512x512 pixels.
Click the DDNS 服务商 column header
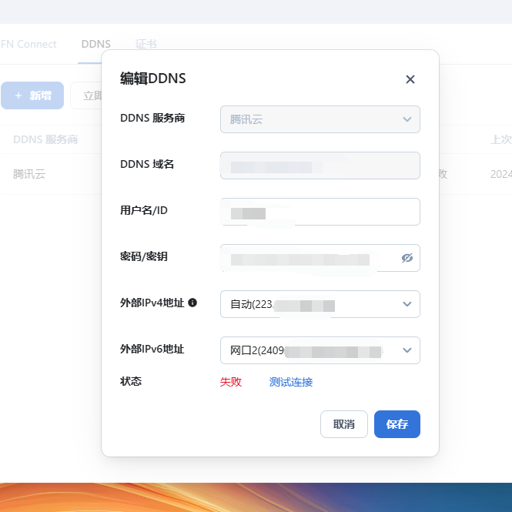[45, 140]
